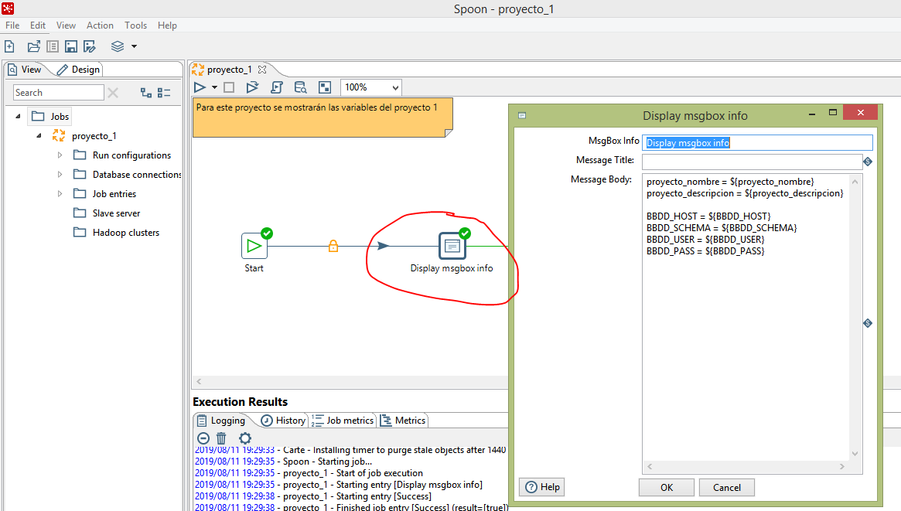This screenshot has height=511, width=901.
Task: Toggle the execution results pane icon
Action: click(325, 87)
